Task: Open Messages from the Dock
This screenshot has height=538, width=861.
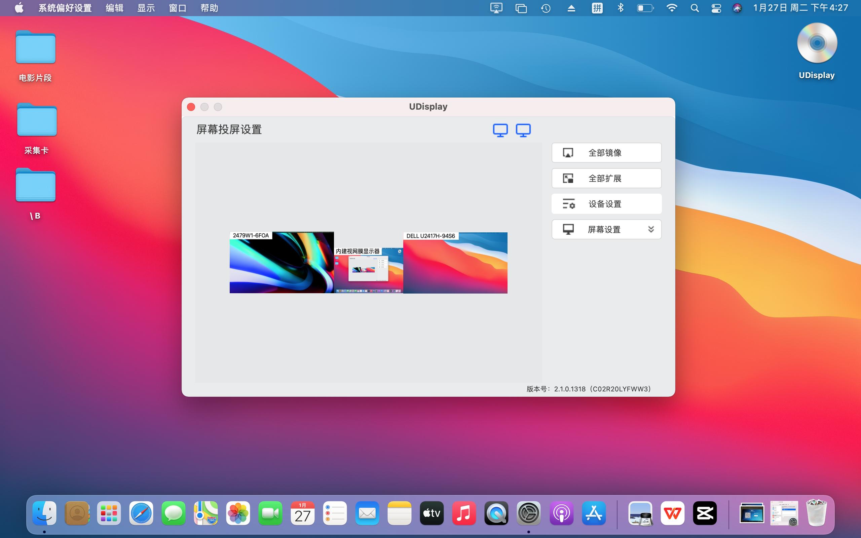Action: pyautogui.click(x=174, y=513)
